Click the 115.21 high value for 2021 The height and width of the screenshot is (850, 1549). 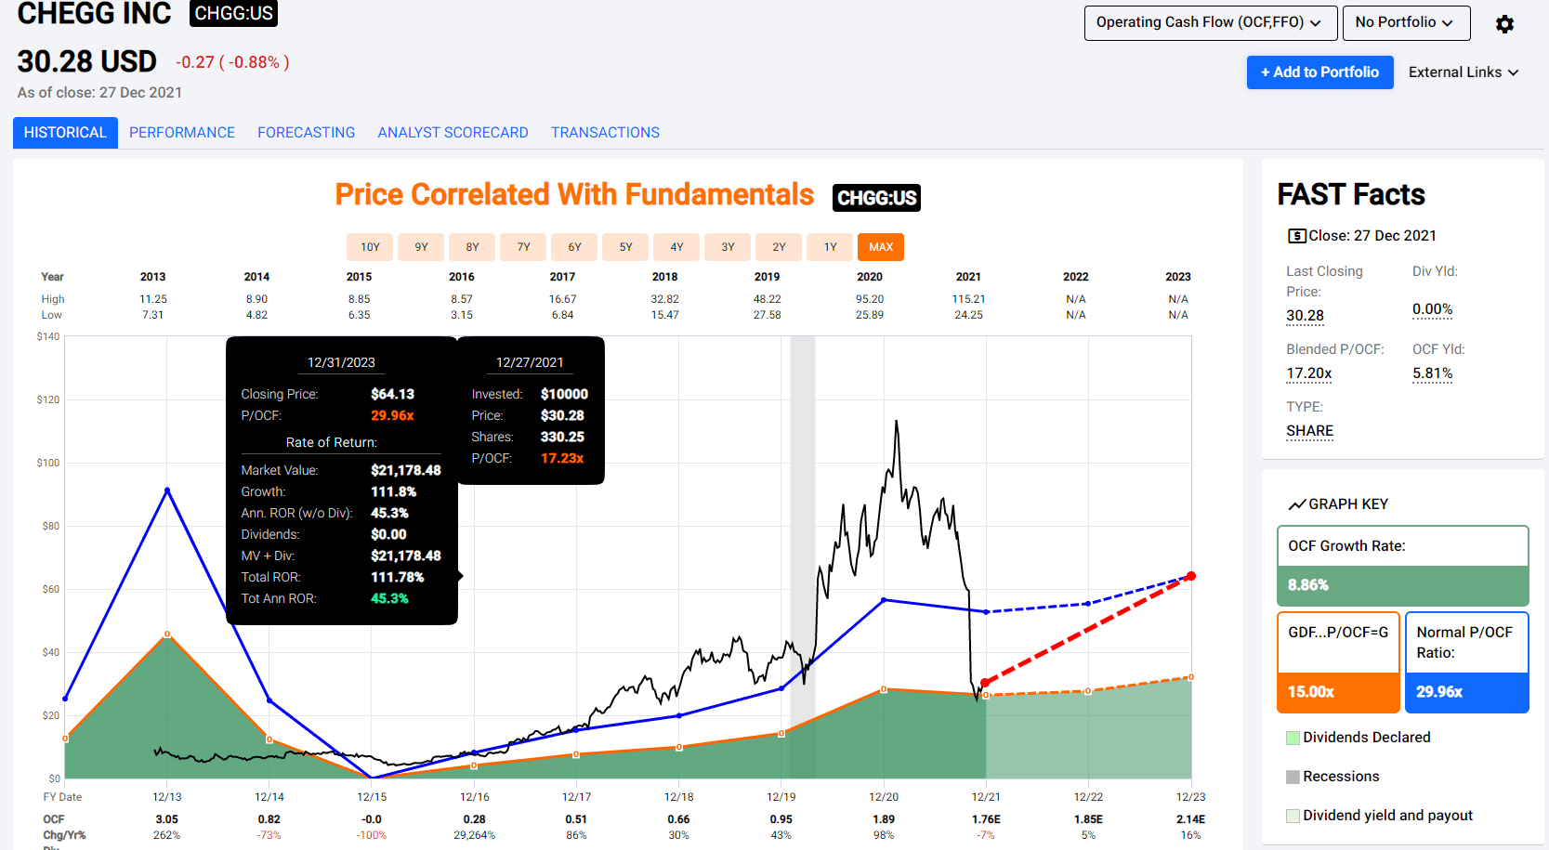(968, 299)
